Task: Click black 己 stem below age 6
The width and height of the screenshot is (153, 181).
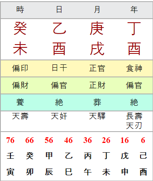Action: pos(143,155)
